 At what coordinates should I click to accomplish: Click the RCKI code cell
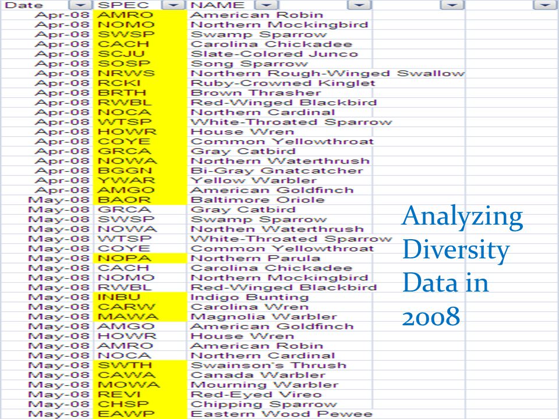click(x=140, y=83)
